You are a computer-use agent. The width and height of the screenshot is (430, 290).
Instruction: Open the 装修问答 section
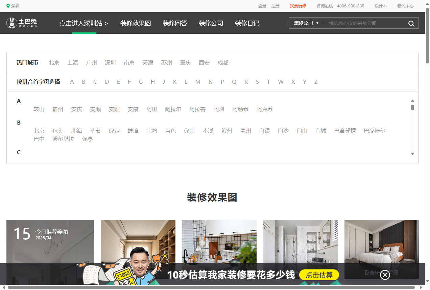click(x=175, y=23)
